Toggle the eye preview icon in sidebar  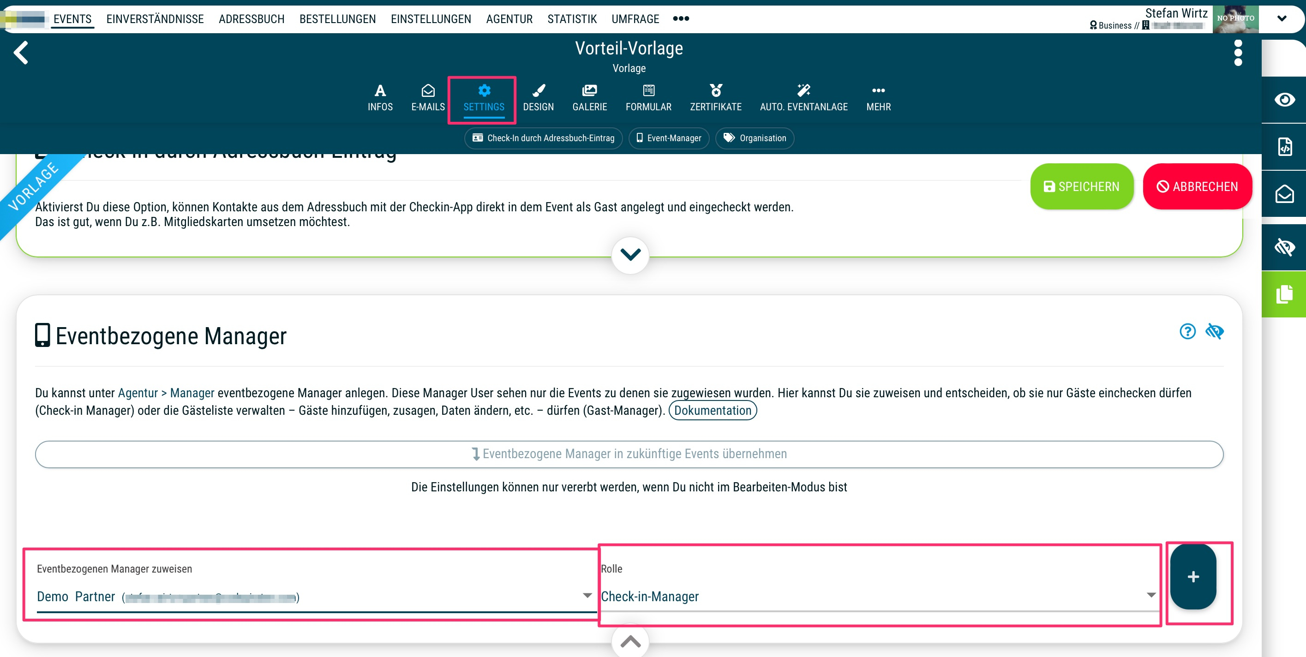[1284, 100]
